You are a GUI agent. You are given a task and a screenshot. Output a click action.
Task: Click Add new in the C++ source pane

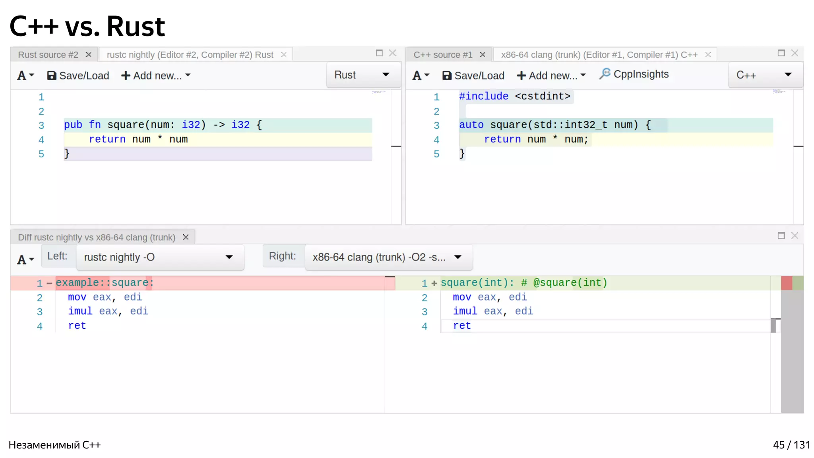(x=551, y=76)
